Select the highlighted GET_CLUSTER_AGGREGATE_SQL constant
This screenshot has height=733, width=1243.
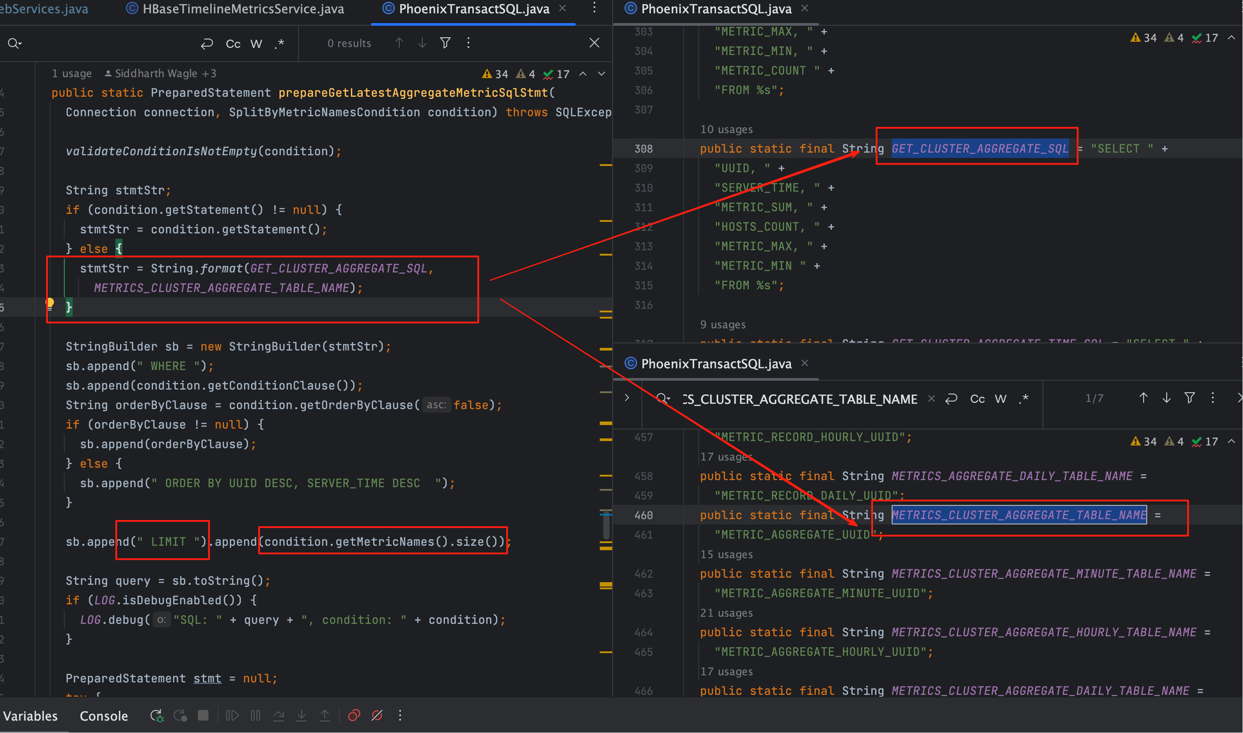[980, 149]
